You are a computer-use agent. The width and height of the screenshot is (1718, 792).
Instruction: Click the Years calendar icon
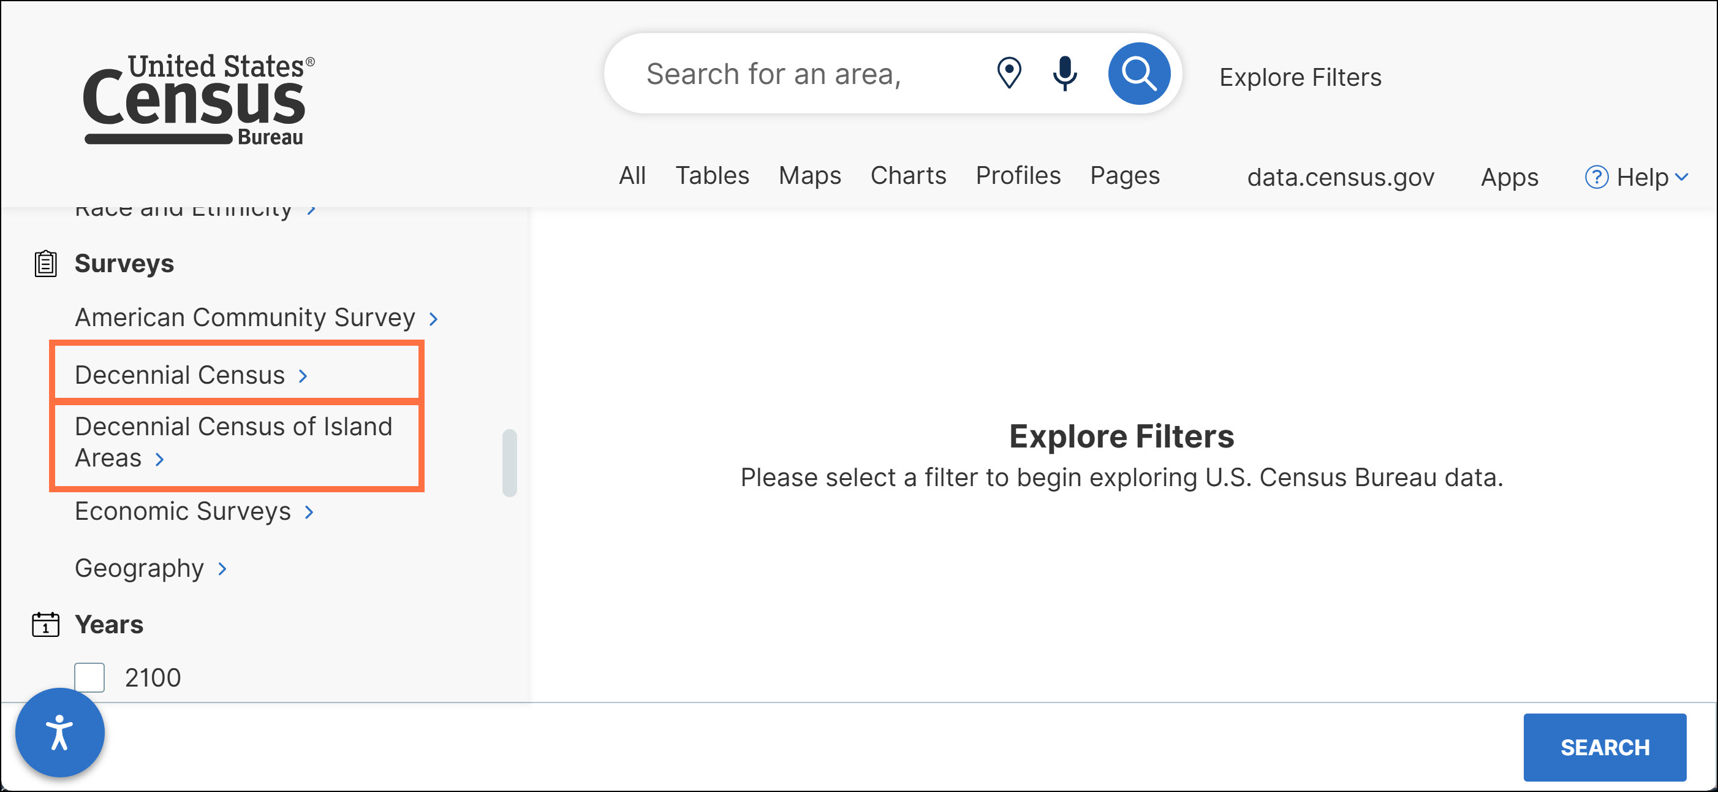pyautogui.click(x=45, y=625)
